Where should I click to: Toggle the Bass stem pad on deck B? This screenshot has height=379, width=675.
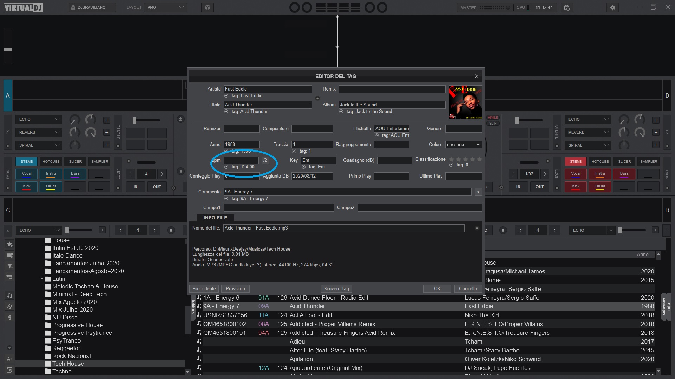coord(624,174)
